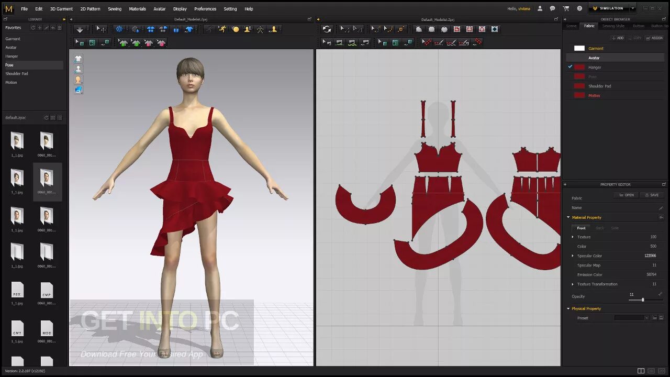This screenshot has width=670, height=377.
Task: Select the Select/Move tool in 3D toolbar
Action: (x=102, y=29)
